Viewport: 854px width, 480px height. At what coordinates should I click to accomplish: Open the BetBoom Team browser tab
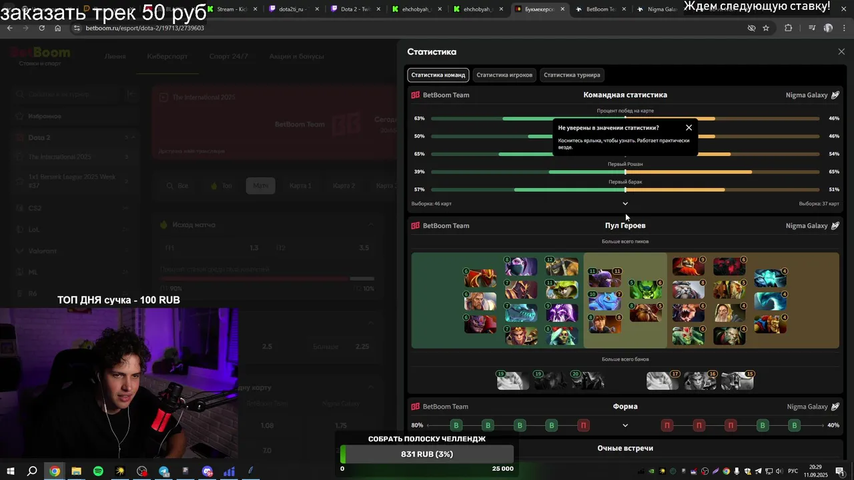[x=600, y=9]
